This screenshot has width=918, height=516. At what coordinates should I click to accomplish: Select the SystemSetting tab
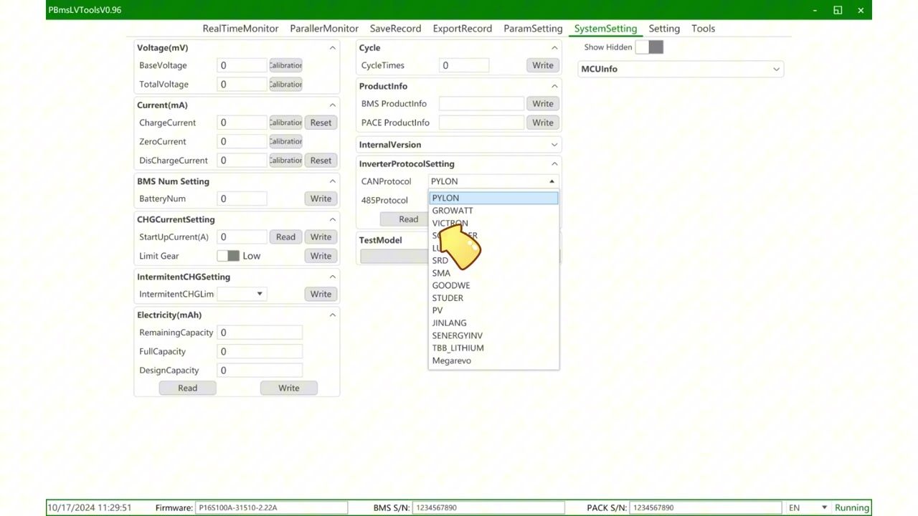pyautogui.click(x=605, y=28)
